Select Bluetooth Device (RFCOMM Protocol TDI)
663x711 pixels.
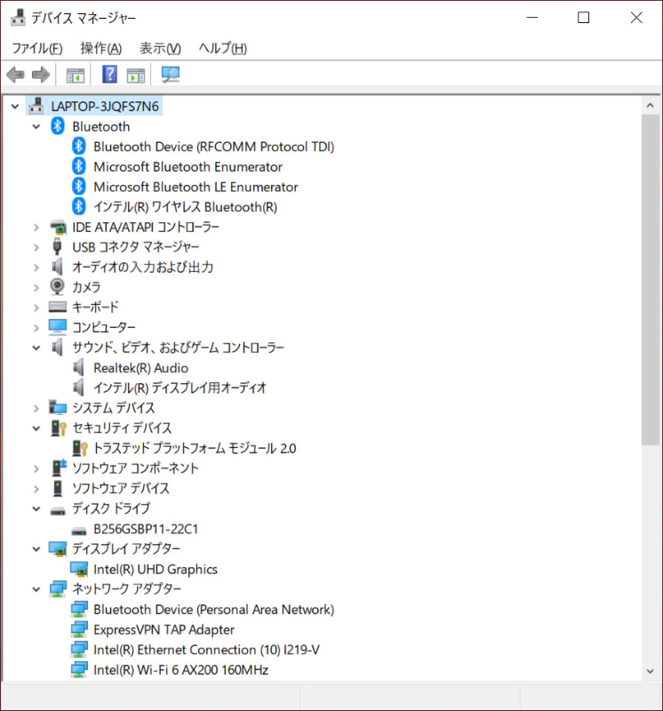(213, 147)
